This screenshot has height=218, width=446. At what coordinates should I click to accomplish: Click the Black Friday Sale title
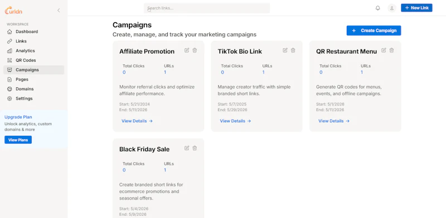click(144, 149)
